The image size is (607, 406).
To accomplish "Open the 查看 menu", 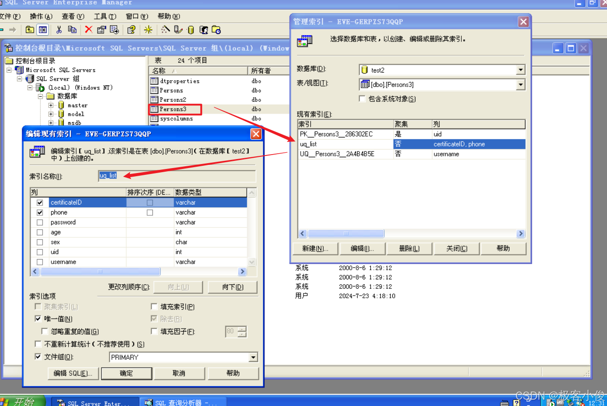I will [73, 17].
